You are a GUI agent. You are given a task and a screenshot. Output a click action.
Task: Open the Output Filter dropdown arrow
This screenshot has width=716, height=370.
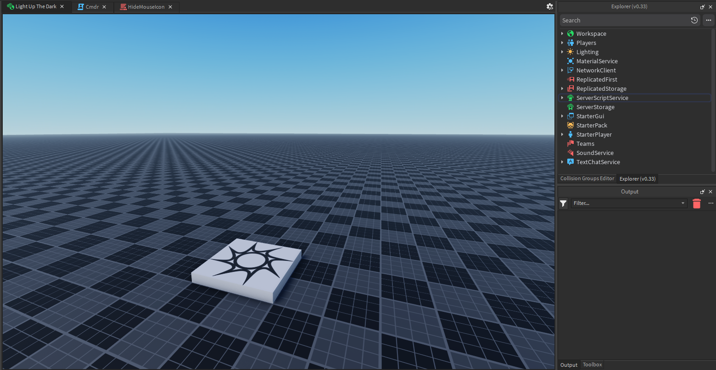pyautogui.click(x=682, y=203)
